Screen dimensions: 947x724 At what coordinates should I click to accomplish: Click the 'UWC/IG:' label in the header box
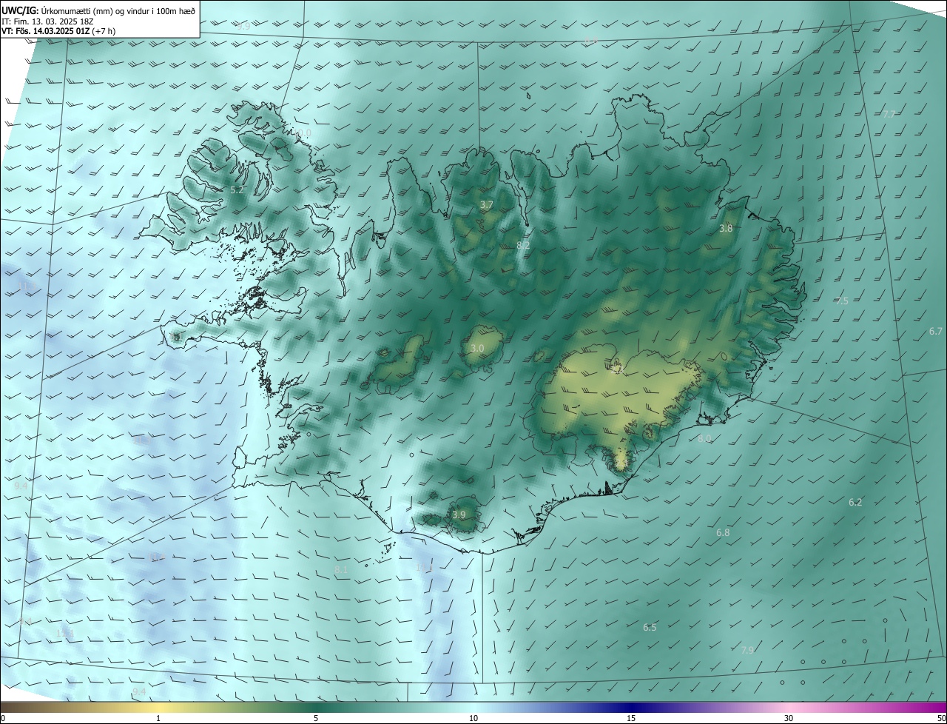click(x=20, y=10)
